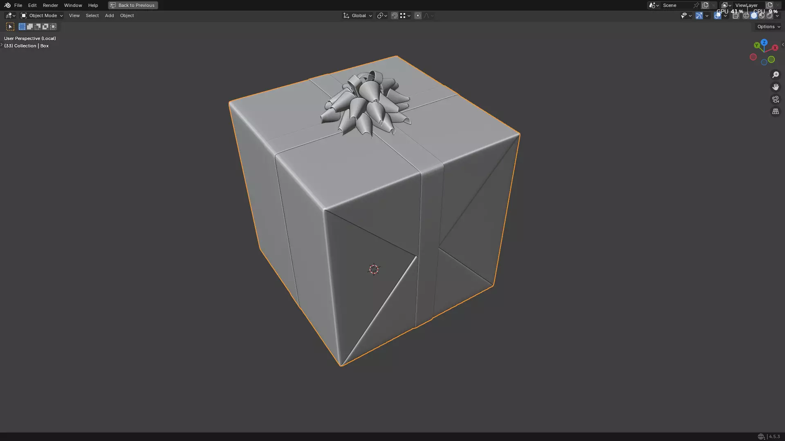This screenshot has height=441, width=785.
Task: Click the negative X axis red circle
Action: tap(753, 57)
